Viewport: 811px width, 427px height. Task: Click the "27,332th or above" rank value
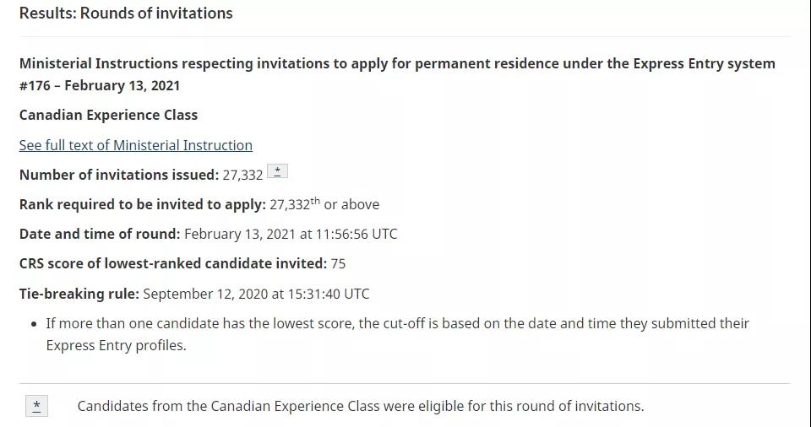(324, 204)
